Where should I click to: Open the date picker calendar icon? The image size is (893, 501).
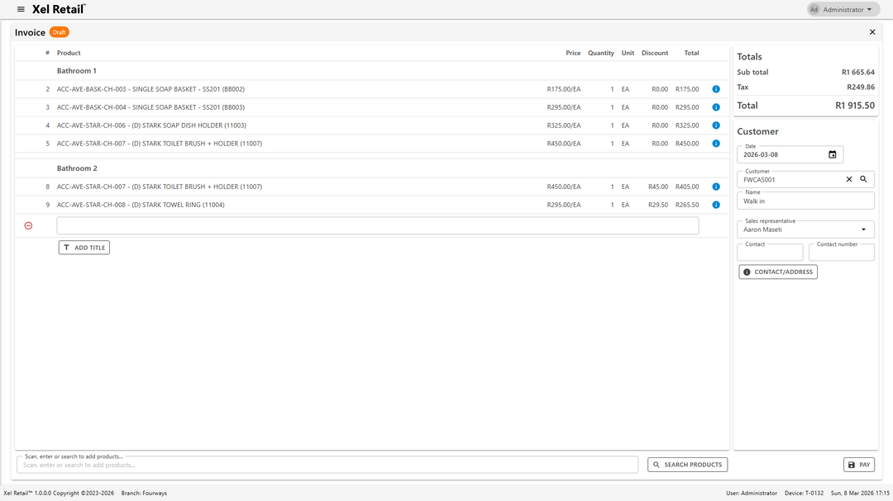click(832, 154)
